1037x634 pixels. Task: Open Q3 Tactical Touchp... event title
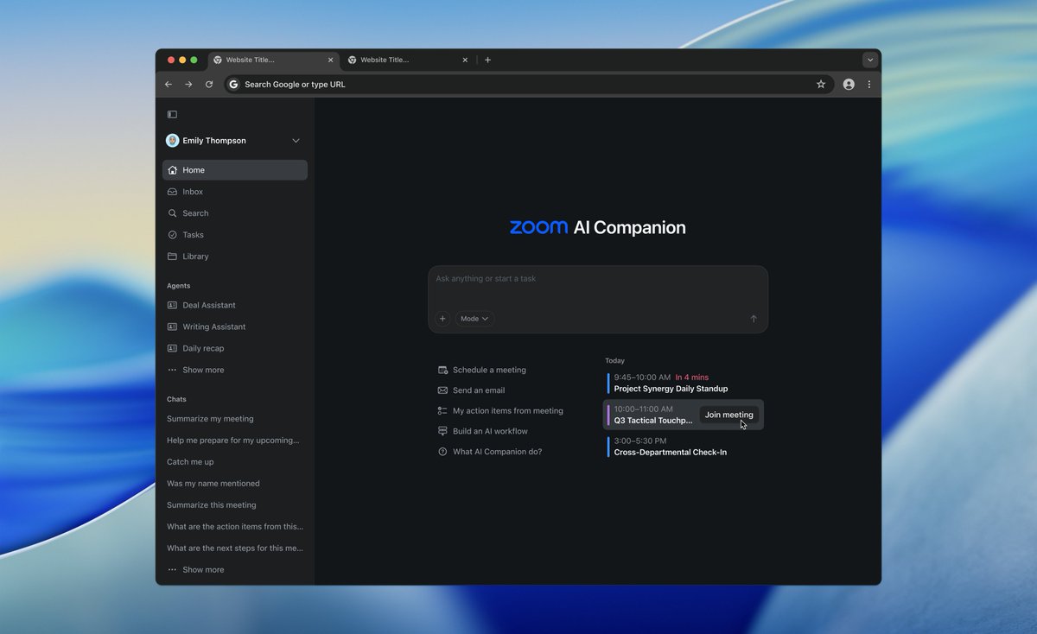click(x=653, y=421)
